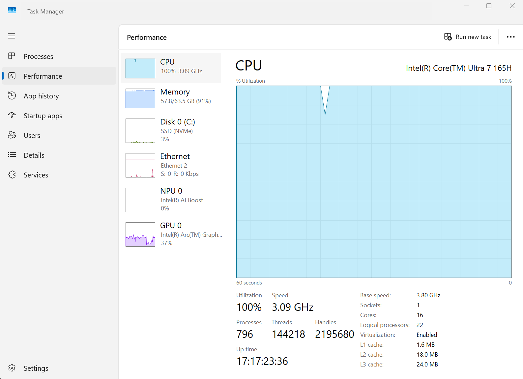
Task: Click the L1 cache 1.6 MB value
Action: 426,345
